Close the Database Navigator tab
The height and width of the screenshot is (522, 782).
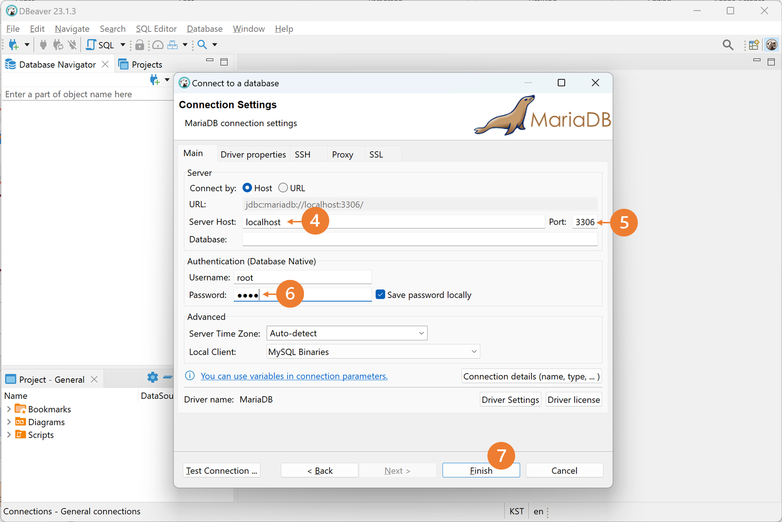(x=105, y=64)
